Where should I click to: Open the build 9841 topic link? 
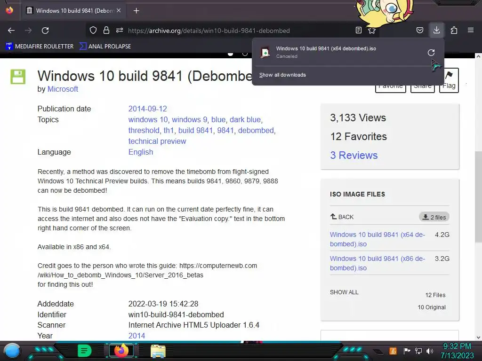(x=195, y=130)
